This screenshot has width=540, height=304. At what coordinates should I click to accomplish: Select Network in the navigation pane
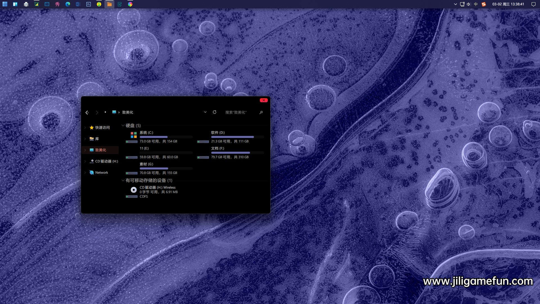(x=99, y=173)
